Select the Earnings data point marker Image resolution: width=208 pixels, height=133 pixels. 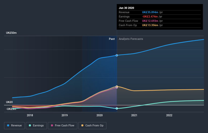117,108
